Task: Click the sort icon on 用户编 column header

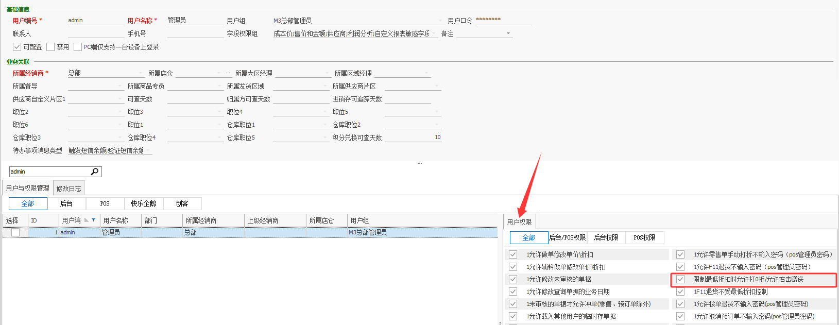Action: coord(87,220)
